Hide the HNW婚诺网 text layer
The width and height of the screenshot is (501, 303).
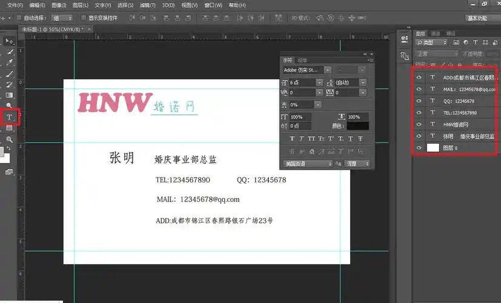419,124
